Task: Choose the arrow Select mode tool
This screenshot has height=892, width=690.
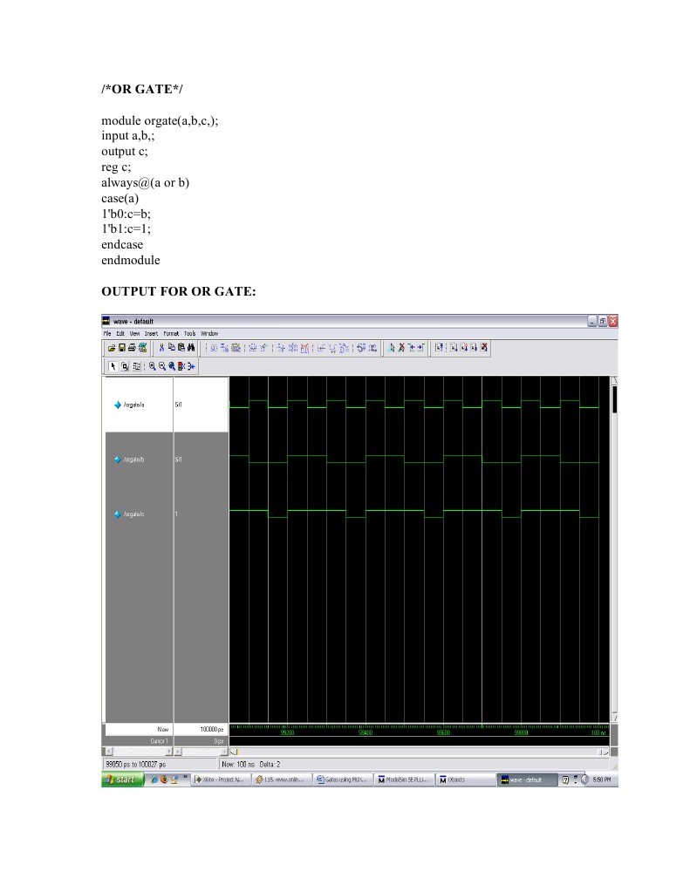Action: tap(112, 367)
